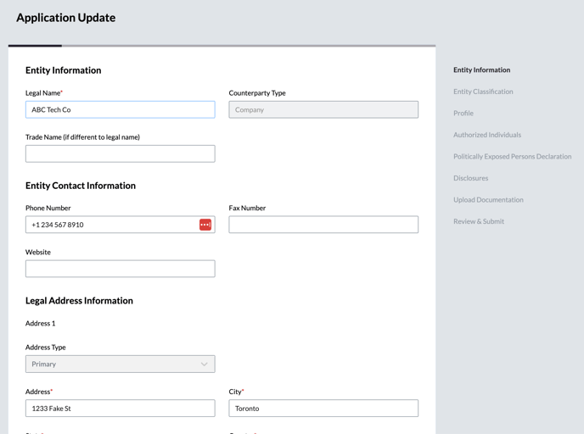Image resolution: width=584 pixels, height=434 pixels.
Task: Focus the Trade Name text box
Action: tap(120, 153)
